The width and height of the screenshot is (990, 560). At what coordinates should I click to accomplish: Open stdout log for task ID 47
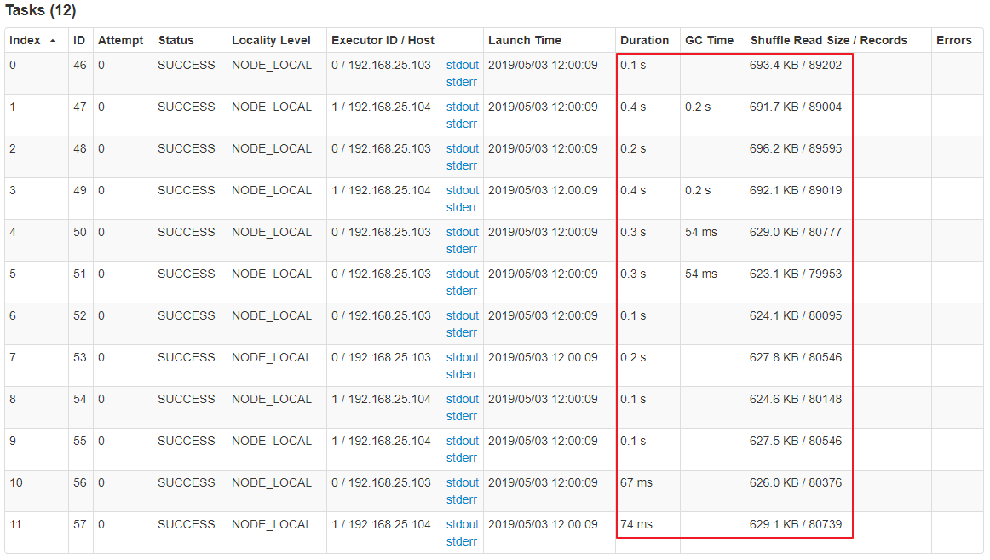tap(462, 107)
